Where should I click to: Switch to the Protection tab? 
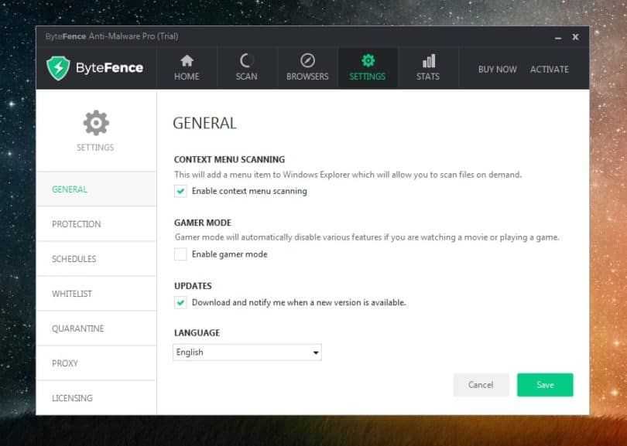coord(75,224)
